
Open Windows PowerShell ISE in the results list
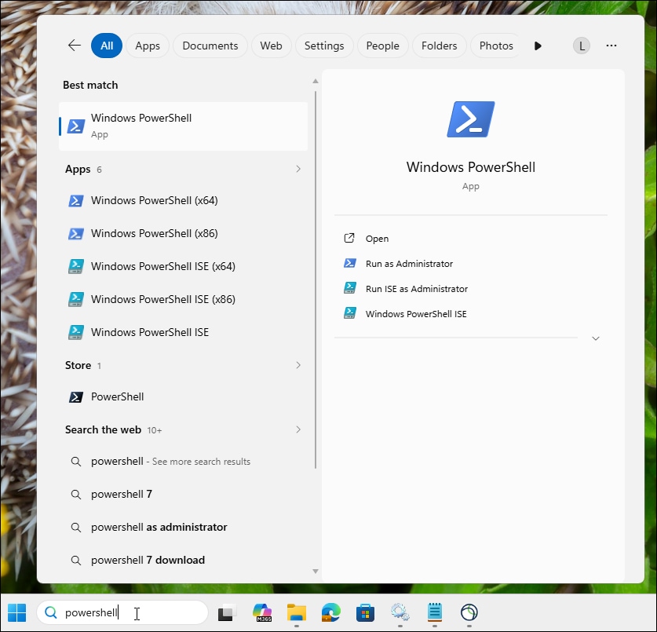point(183,332)
